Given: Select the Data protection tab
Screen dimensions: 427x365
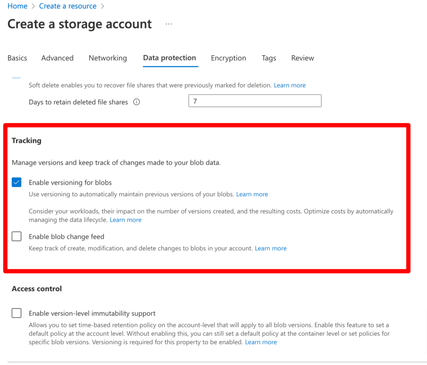Looking at the screenshot, I should tap(170, 58).
